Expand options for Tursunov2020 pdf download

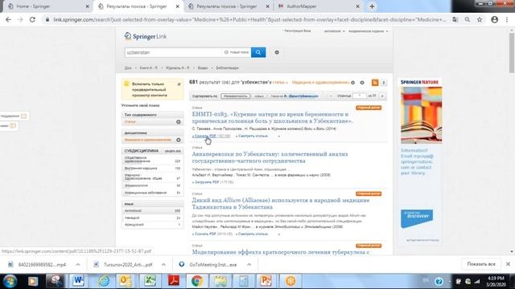(x=163, y=264)
